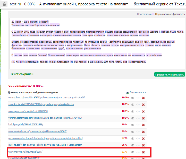Screen dimensions: 186x159
Task: Remove the vrn.mk.ru result using the red X
Action: [x=143, y=105]
